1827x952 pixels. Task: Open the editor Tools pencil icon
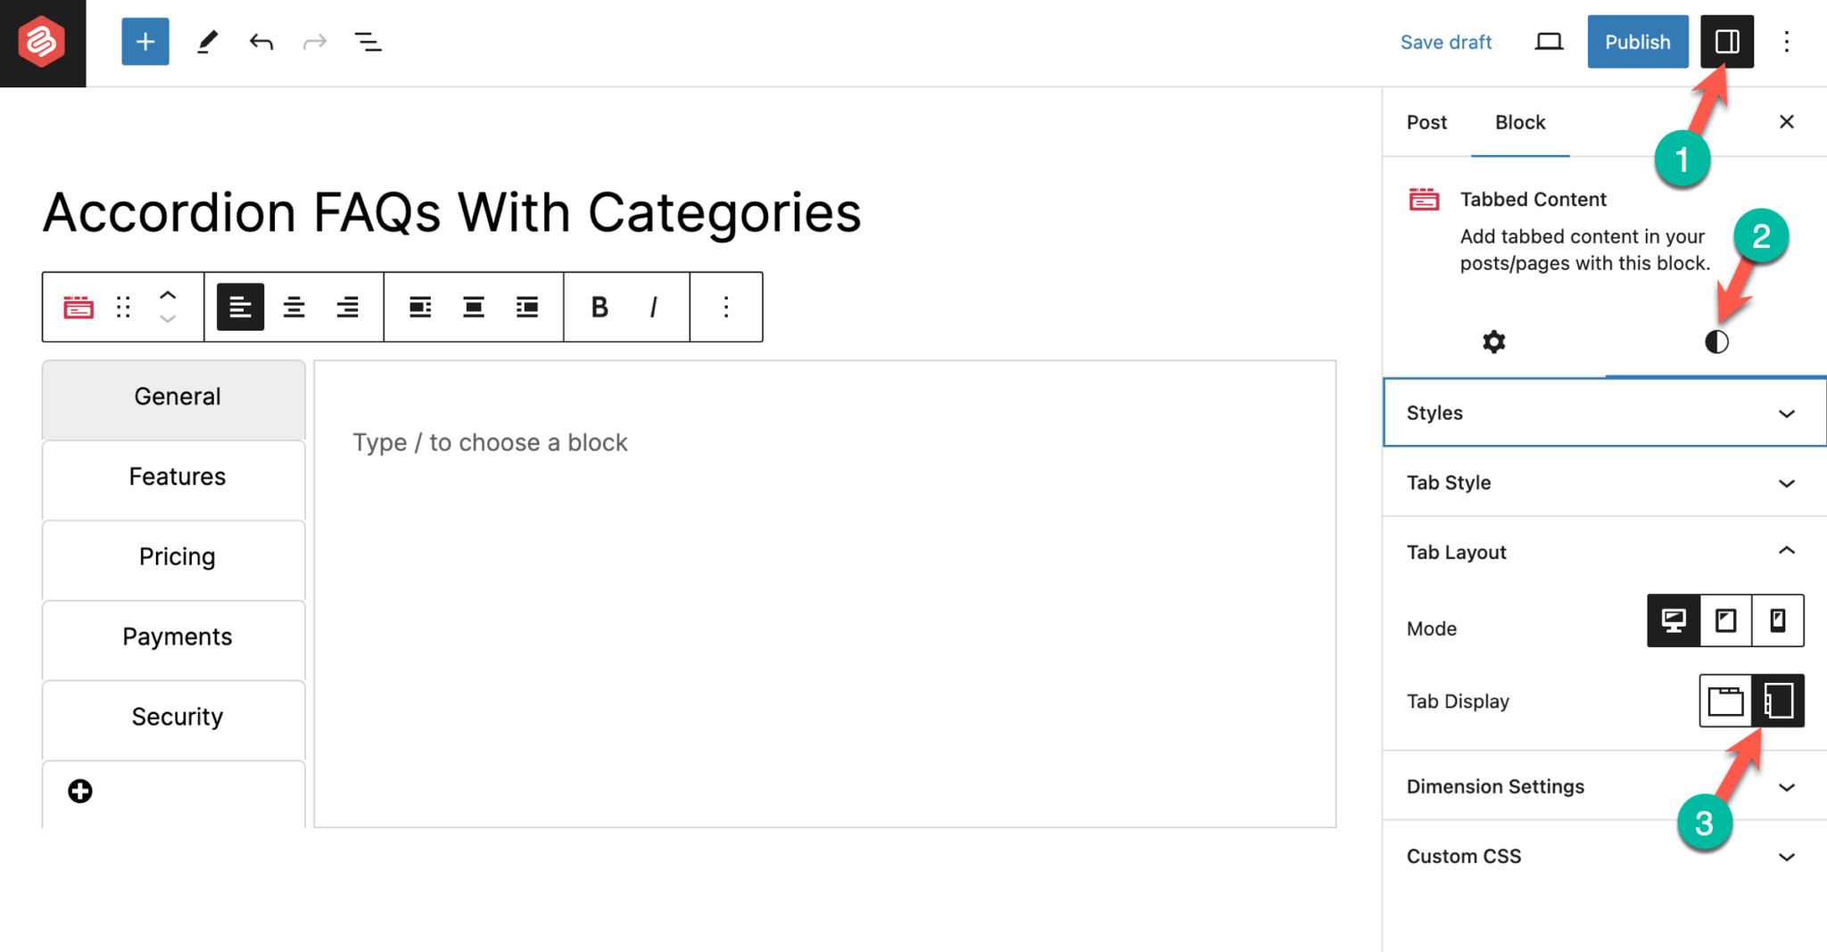point(208,41)
